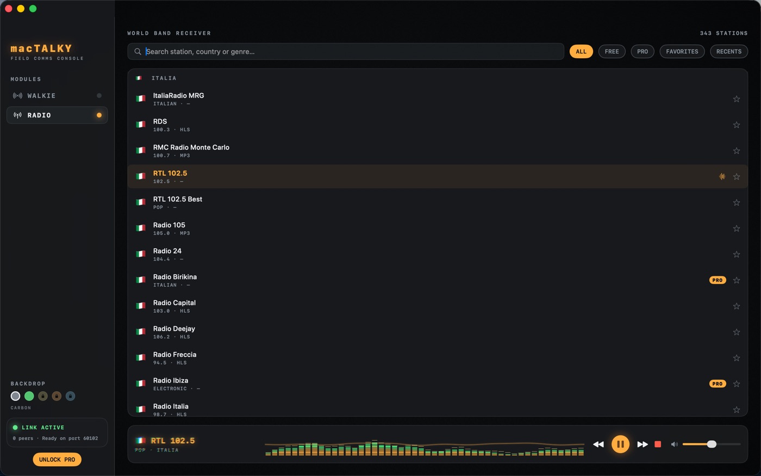The height and width of the screenshot is (476, 761).
Task: Go back to the previous station
Action: point(598,444)
